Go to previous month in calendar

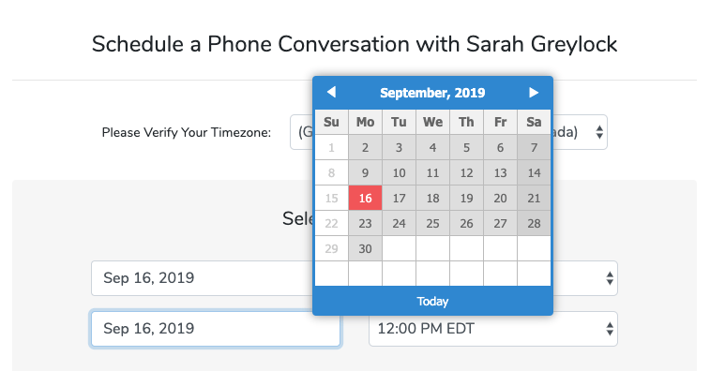tap(331, 93)
